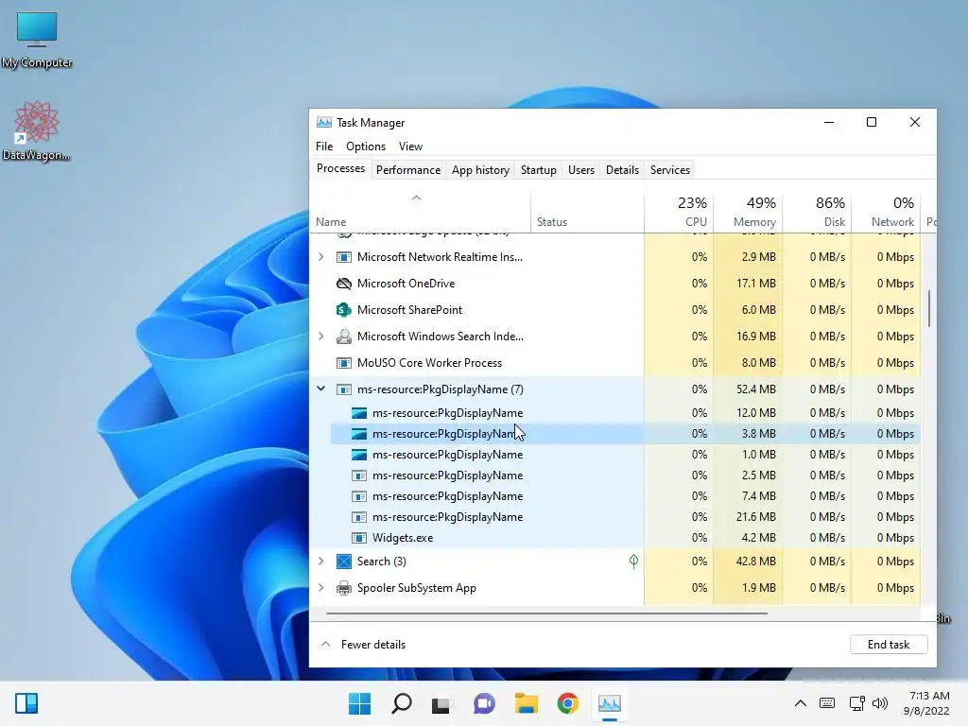The width and height of the screenshot is (968, 726).
Task: Sort by the 86% Disk column
Action: click(x=817, y=213)
